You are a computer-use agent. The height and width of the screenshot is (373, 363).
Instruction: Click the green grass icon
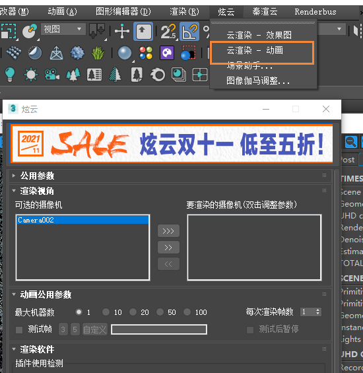tap(98, 53)
